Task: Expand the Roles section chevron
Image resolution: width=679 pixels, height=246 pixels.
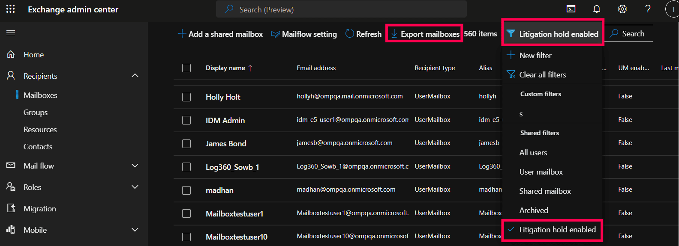Action: tap(135, 187)
